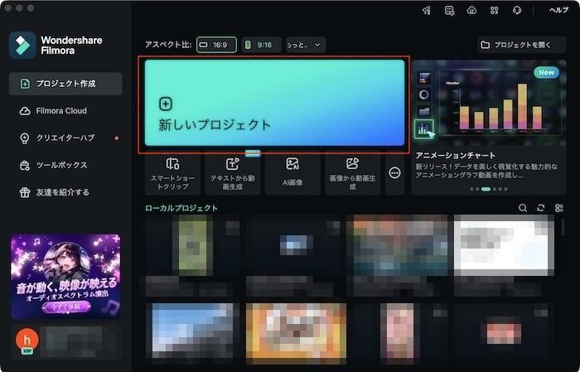The image size is (580, 372).
Task: Open the notifications paper-plane icon in top bar
Action: 427,10
